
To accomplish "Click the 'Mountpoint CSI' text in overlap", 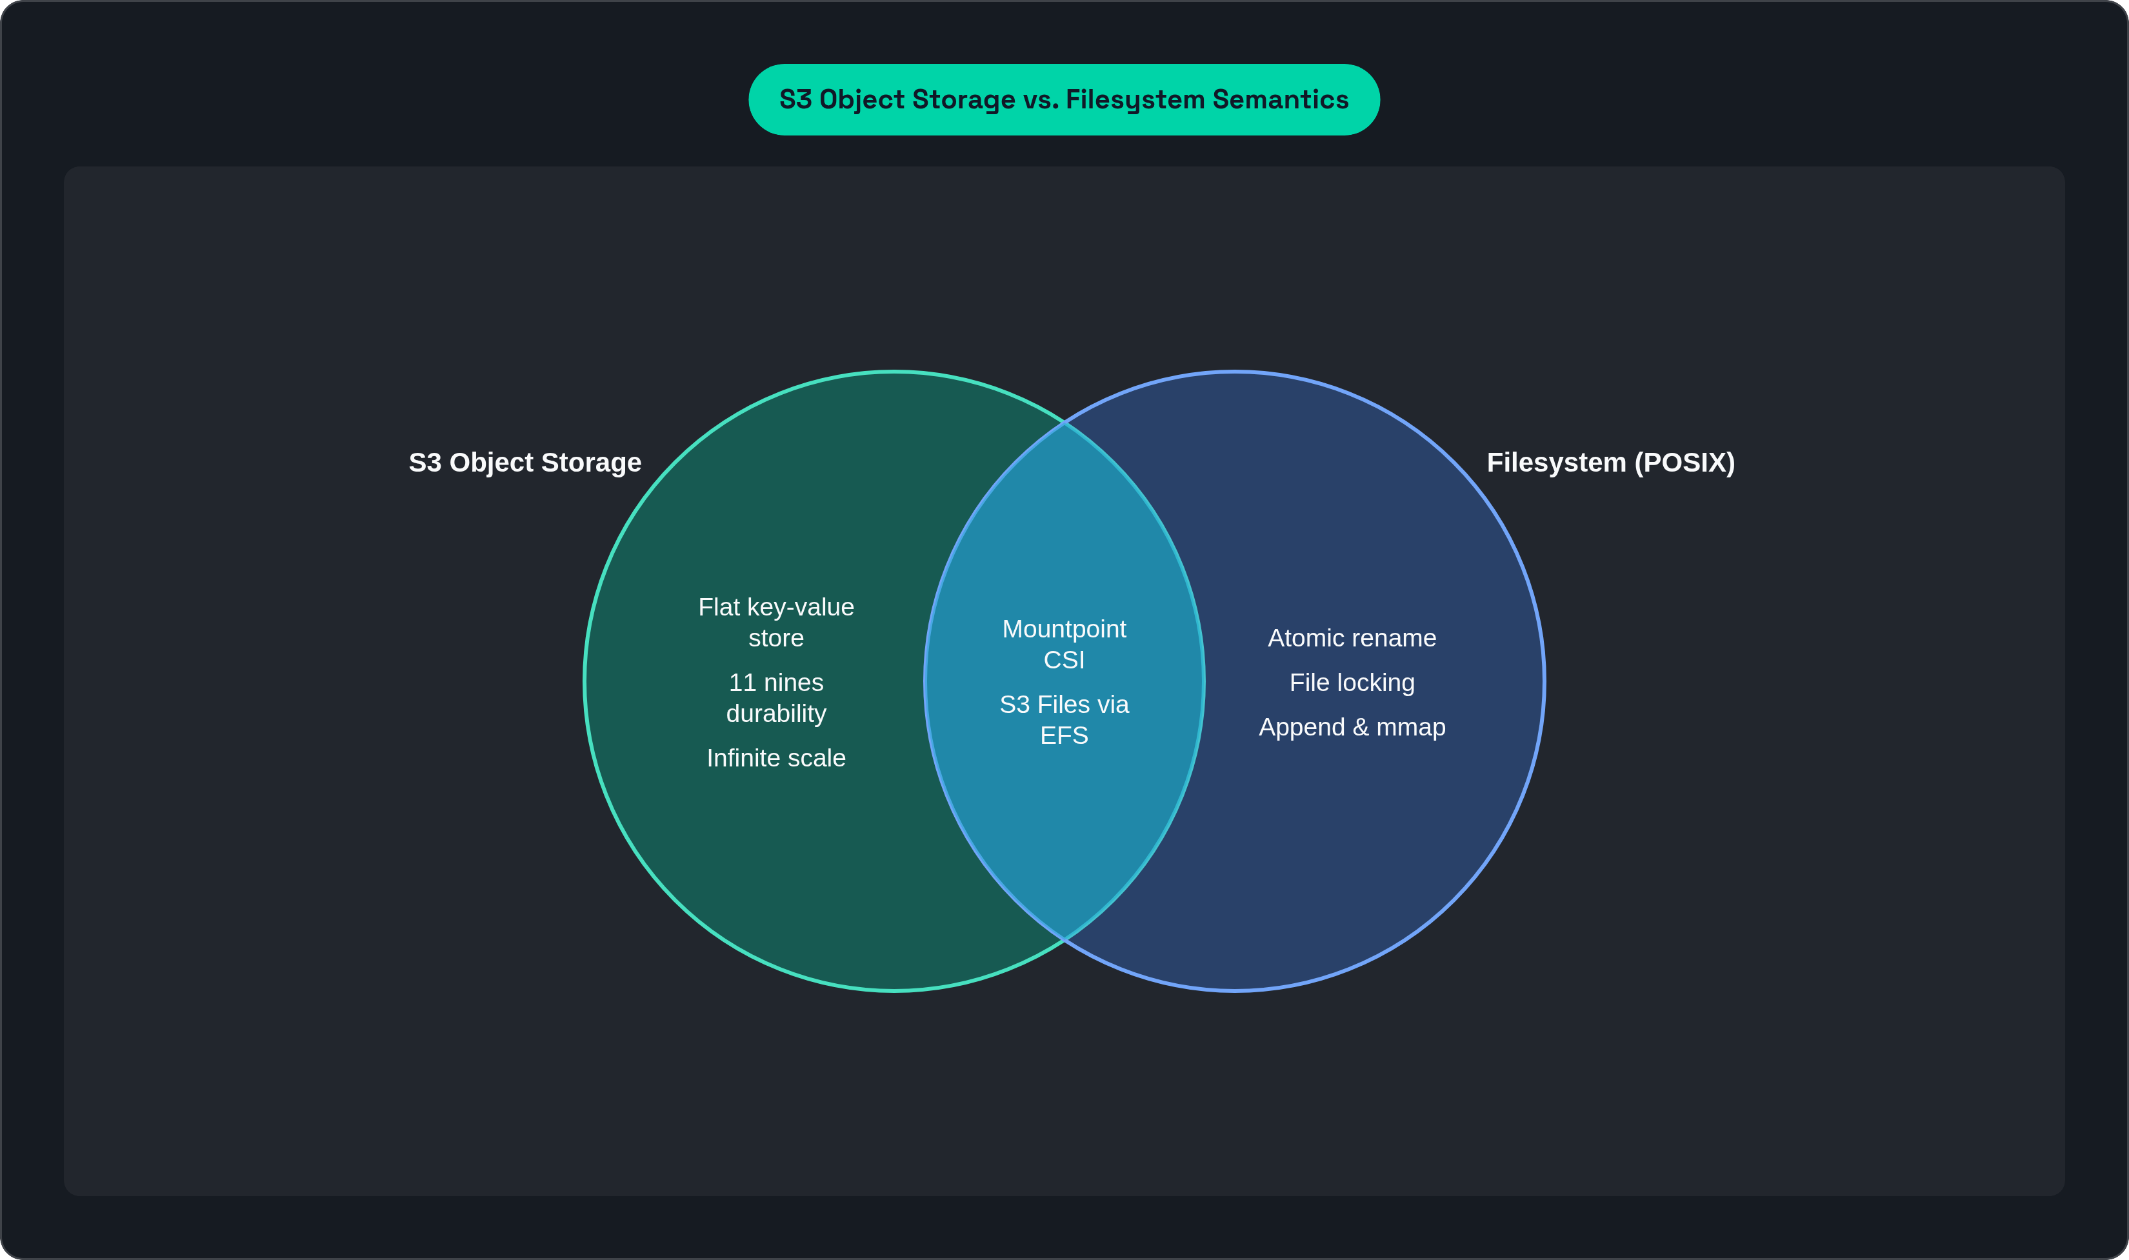I will coord(1064,644).
